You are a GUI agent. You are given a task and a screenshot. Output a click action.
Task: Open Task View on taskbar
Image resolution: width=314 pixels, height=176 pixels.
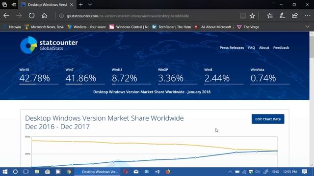point(26,172)
